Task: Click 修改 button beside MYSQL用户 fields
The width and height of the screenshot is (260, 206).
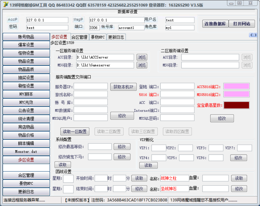Action: coord(122,116)
